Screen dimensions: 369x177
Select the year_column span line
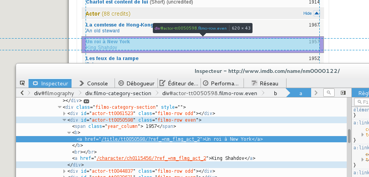[x=124, y=126]
